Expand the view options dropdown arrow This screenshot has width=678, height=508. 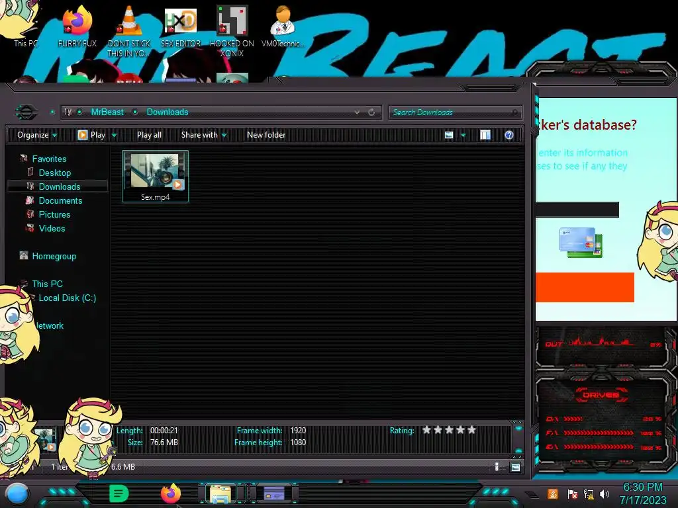pyautogui.click(x=463, y=135)
